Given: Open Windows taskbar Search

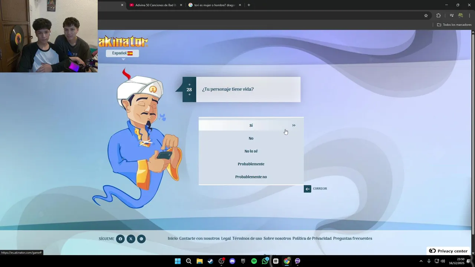Looking at the screenshot, I should [x=189, y=261].
